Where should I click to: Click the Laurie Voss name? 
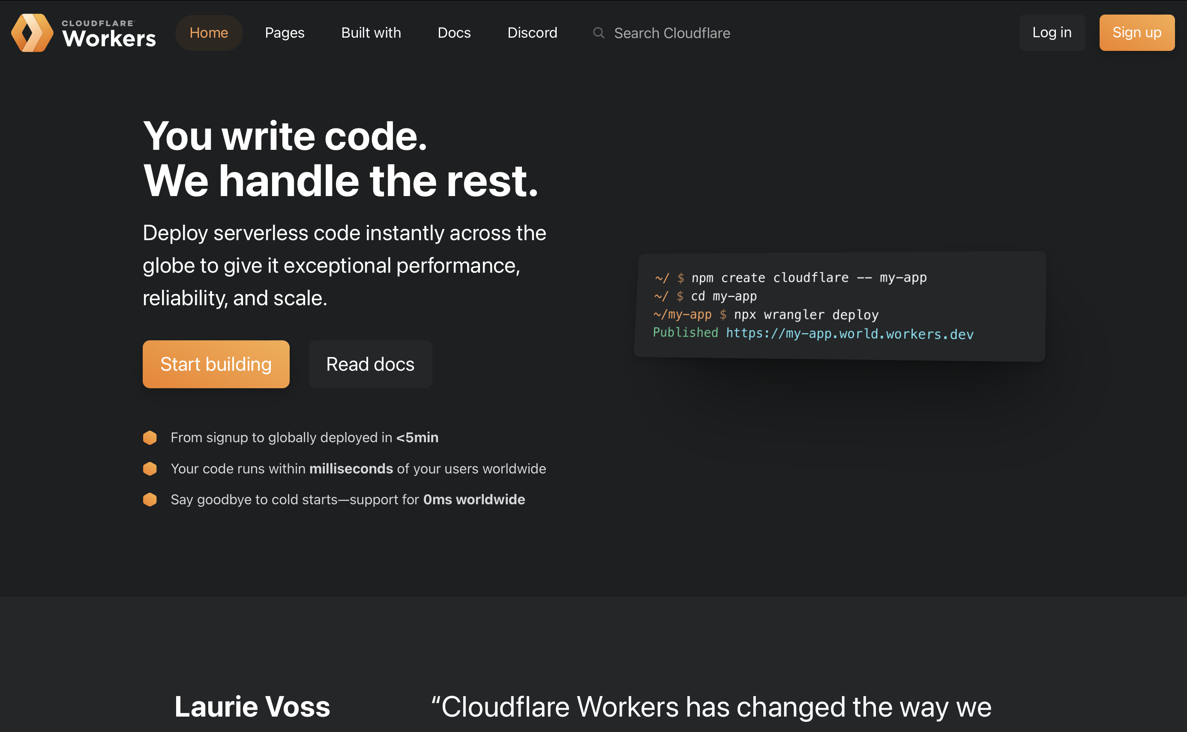[252, 706]
